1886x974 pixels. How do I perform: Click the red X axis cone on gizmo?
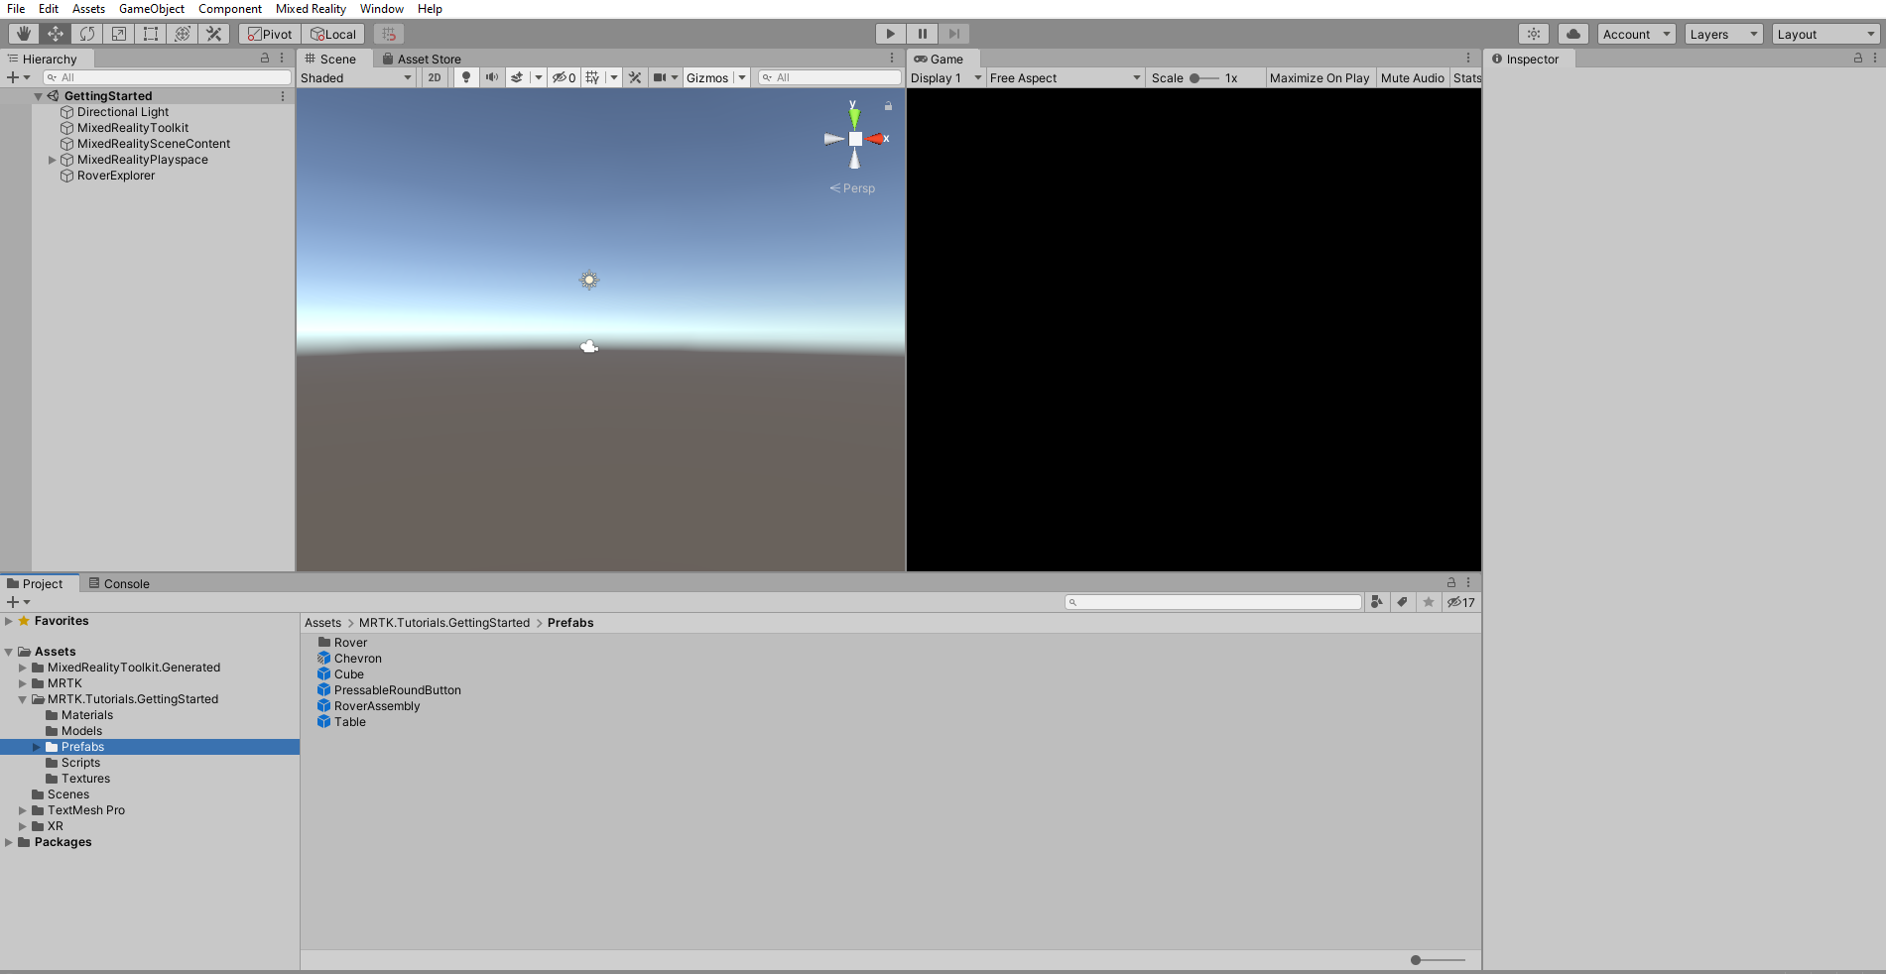[x=877, y=139]
